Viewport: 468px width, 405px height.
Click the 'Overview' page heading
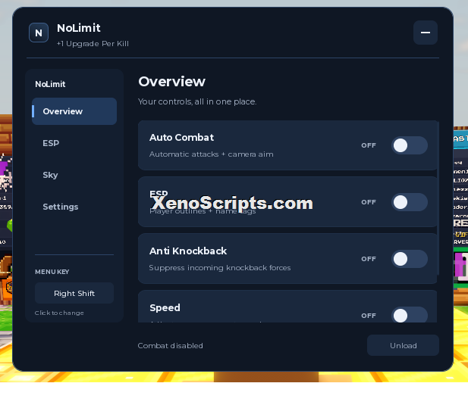172,82
